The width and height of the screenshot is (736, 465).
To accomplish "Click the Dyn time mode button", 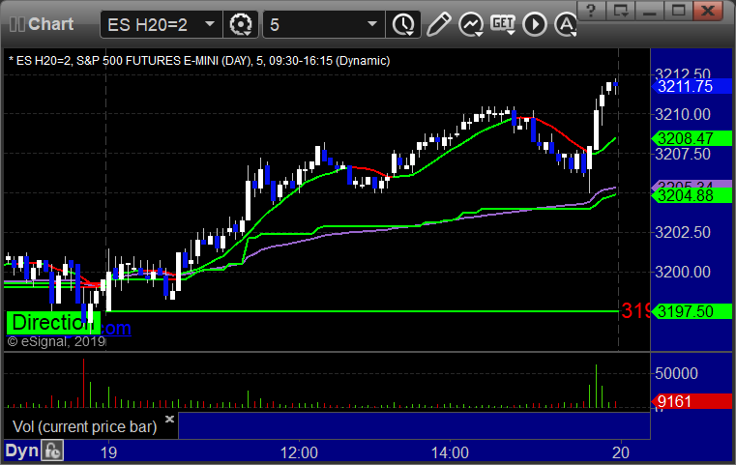I will 21,450.
